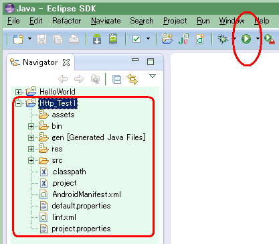
Task: Collapse the Http_Test1 project node
Action: pos(18,103)
